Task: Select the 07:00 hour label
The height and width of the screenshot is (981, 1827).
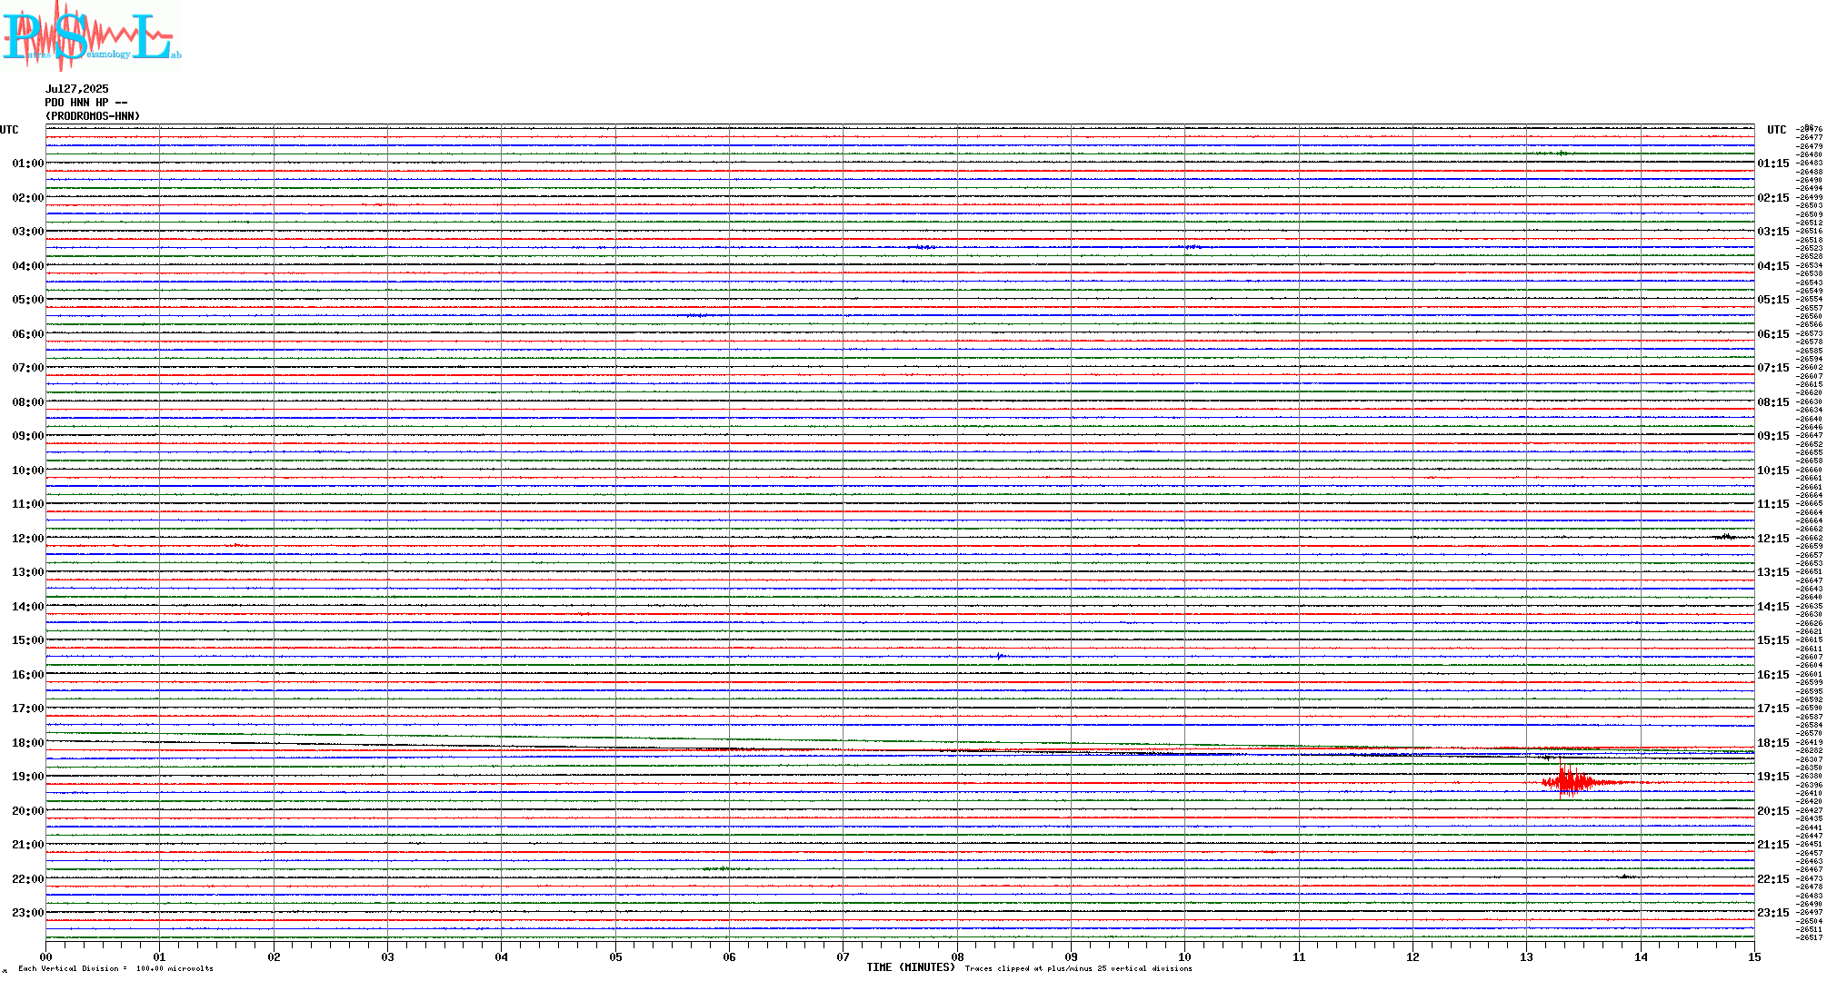Action: tap(28, 368)
